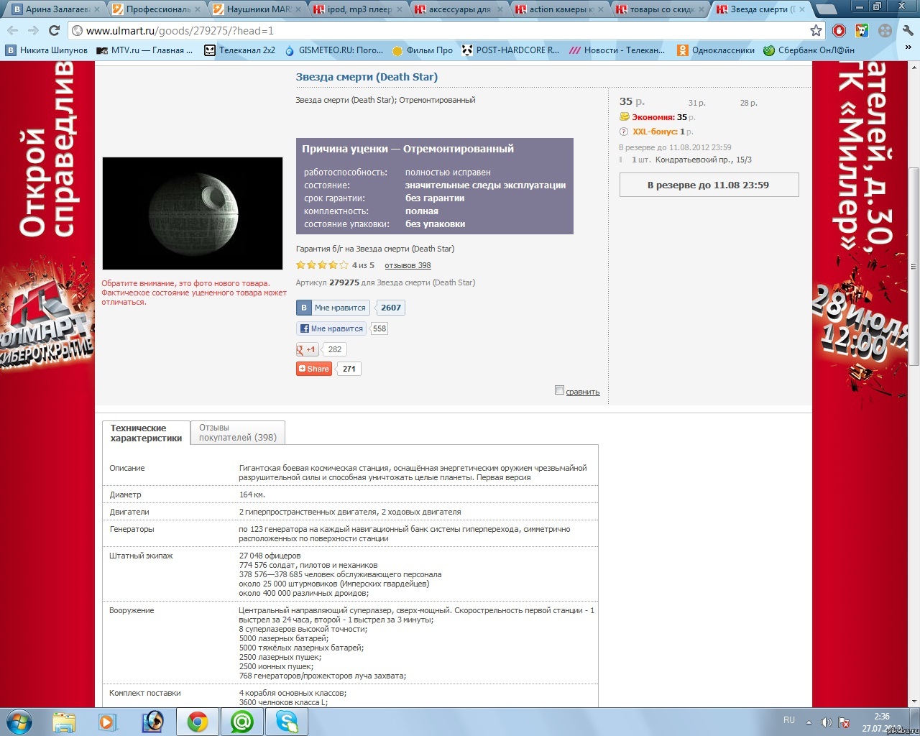The image size is (920, 736).
Task: Open Mail.ru Agent on the taskbar
Action: click(242, 722)
